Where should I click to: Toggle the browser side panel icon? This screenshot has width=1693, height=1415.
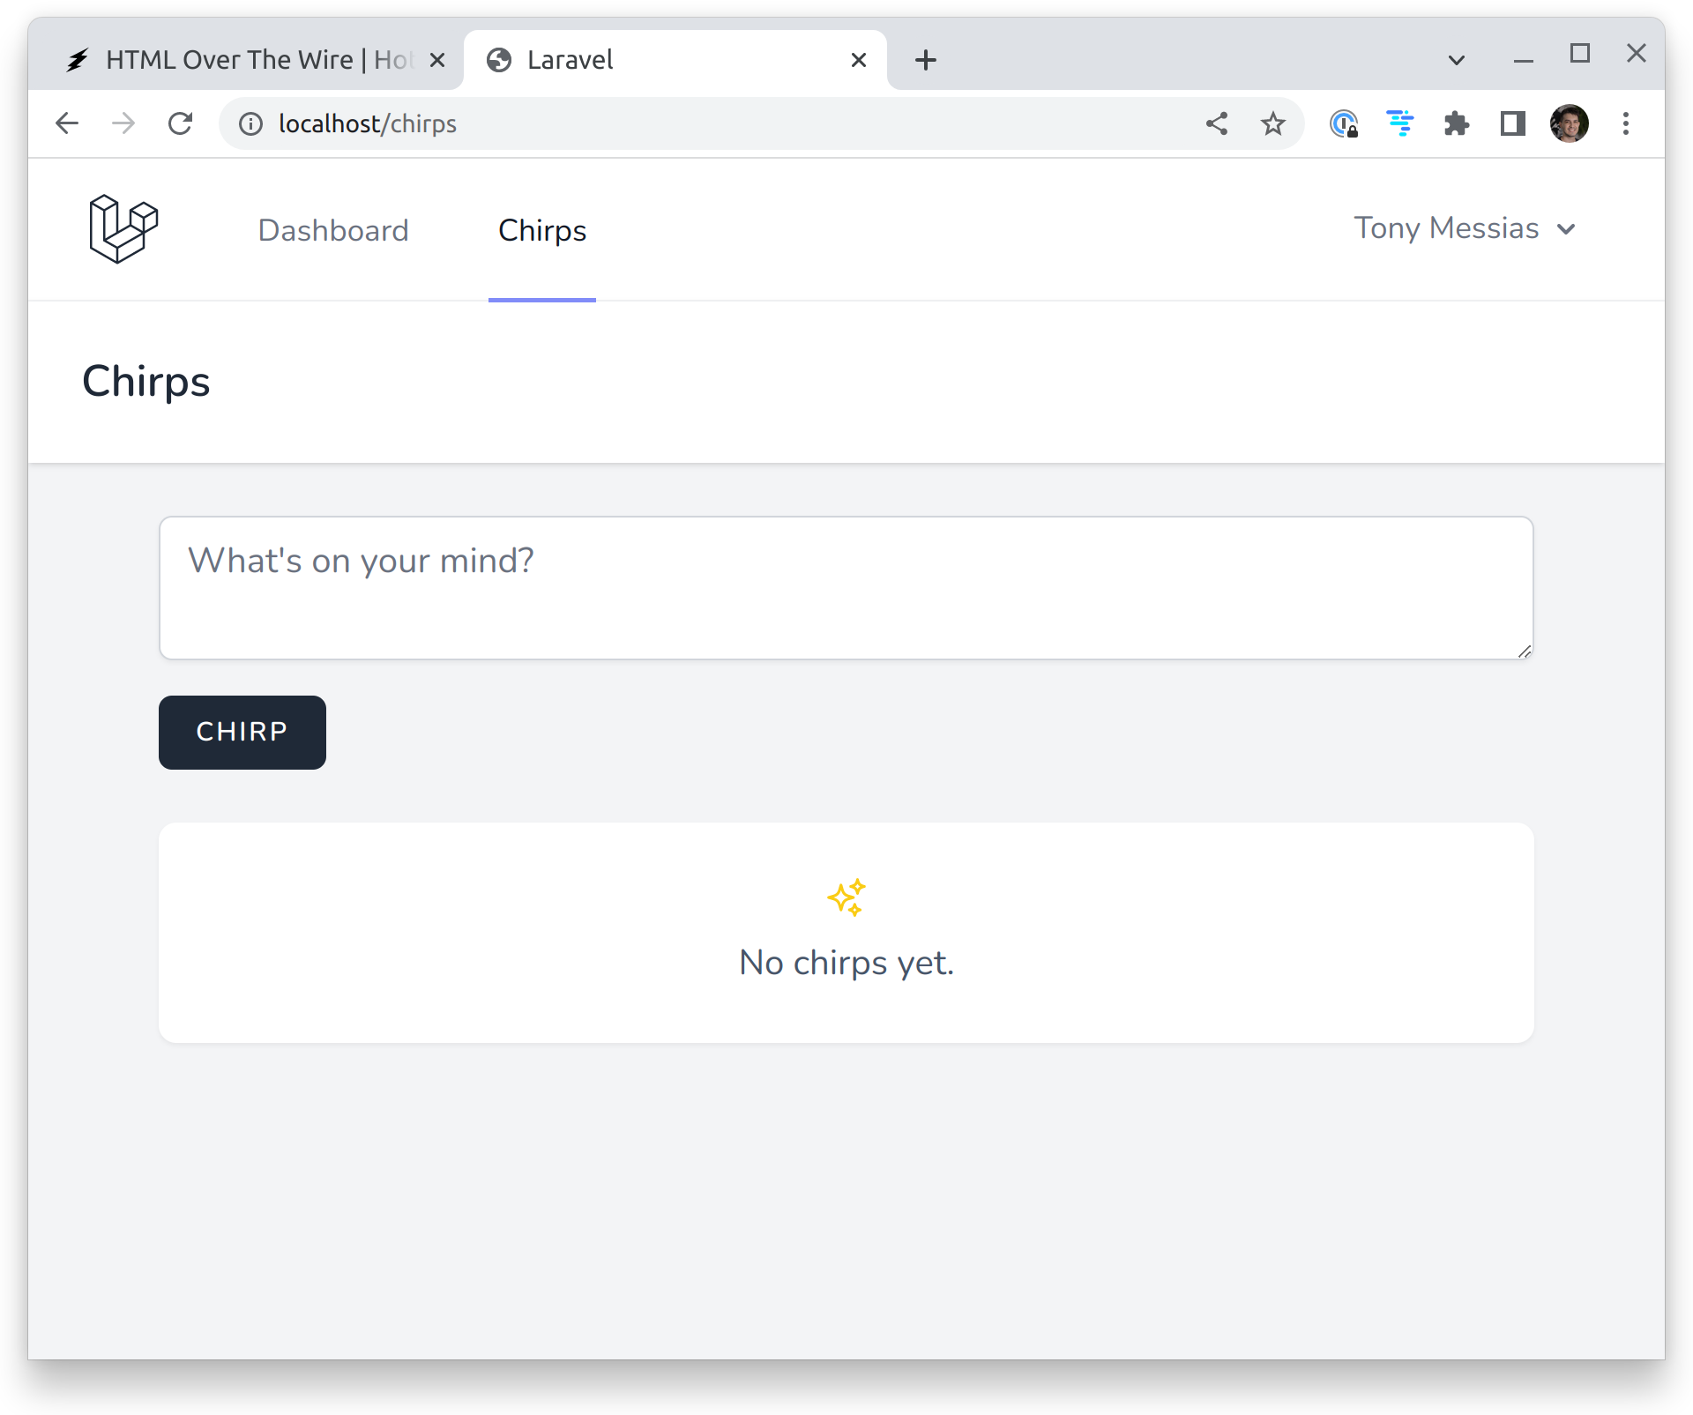pyautogui.click(x=1513, y=123)
